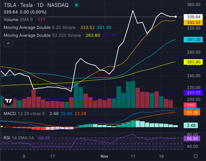Click the green market status dot

click(x=76, y=5)
